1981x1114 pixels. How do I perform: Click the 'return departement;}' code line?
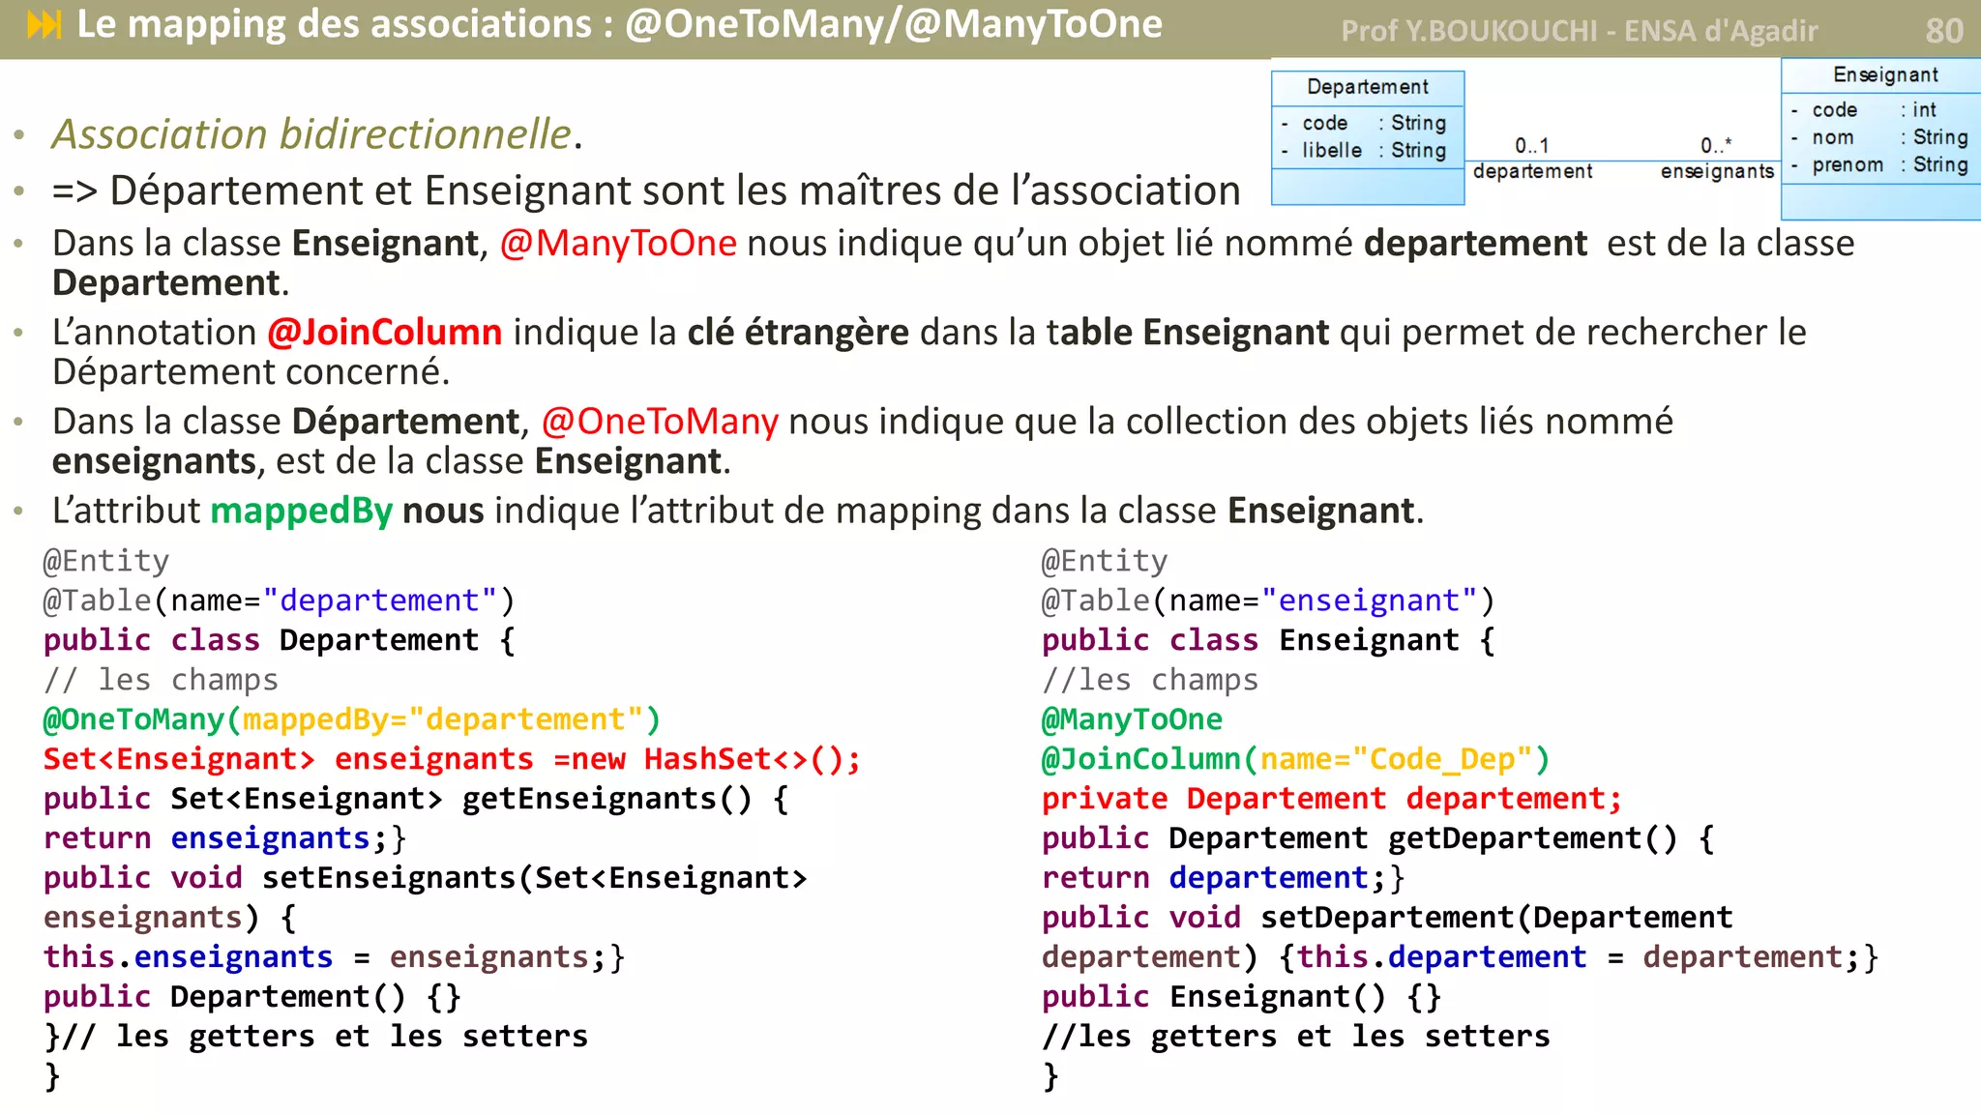tap(1223, 878)
